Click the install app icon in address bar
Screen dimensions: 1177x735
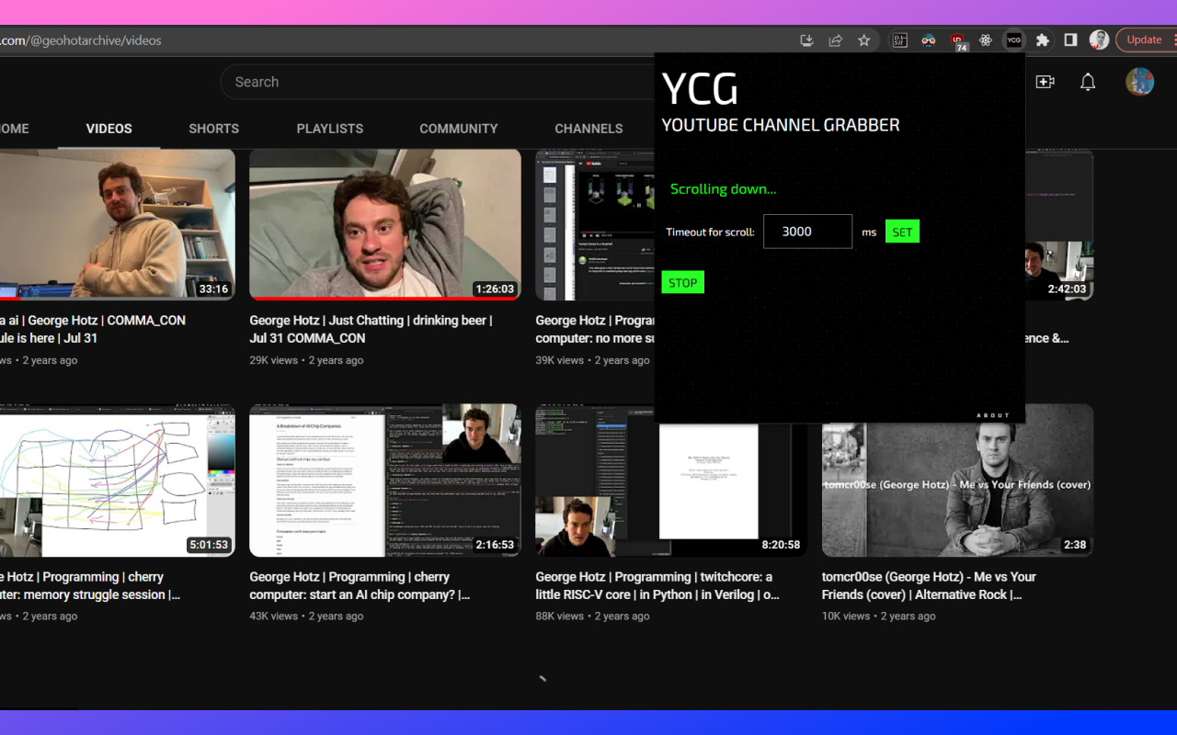click(x=806, y=40)
